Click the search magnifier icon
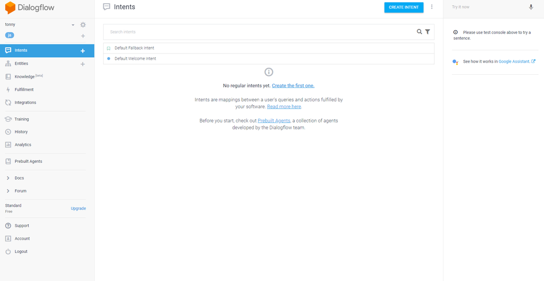This screenshot has width=544, height=281. tap(420, 31)
